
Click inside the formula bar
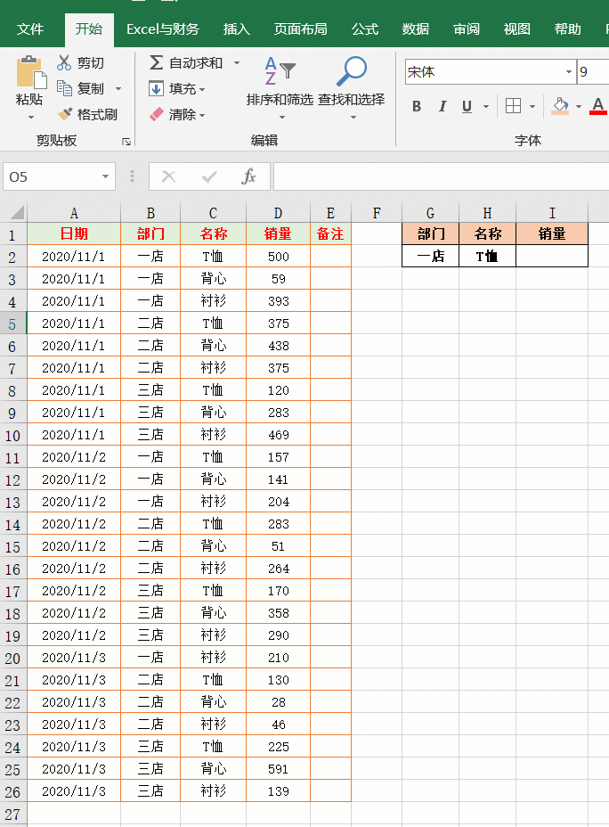442,176
